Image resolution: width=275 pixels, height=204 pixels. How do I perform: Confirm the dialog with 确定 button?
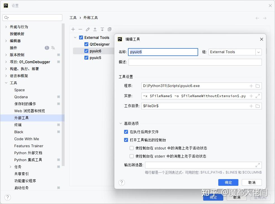pos(228,182)
